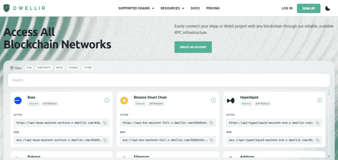
Task: Select the Base WSS URL text
Action: (x=59, y=140)
